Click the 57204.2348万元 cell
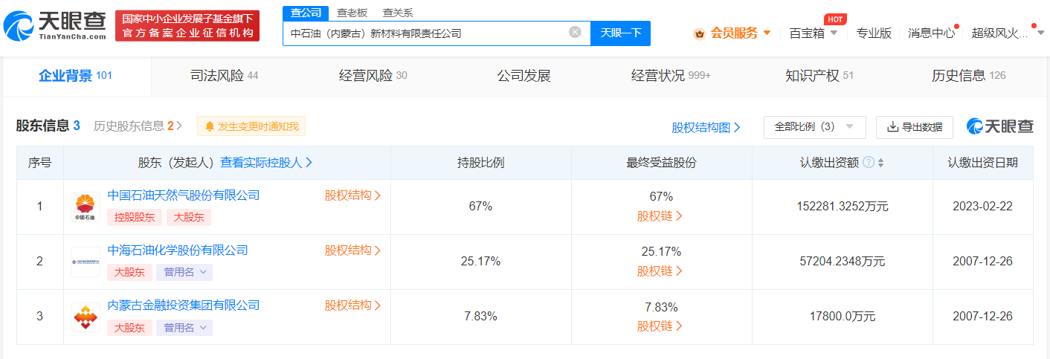Image resolution: width=1050 pixels, height=359 pixels. (x=843, y=262)
